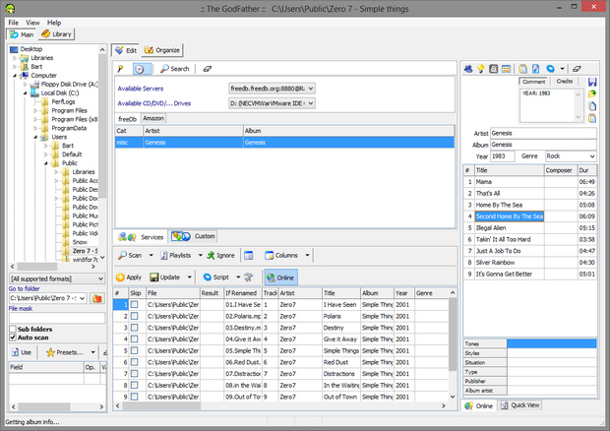The image size is (610, 431).
Task: Click the eraser icon next to Search
Action: tap(208, 69)
